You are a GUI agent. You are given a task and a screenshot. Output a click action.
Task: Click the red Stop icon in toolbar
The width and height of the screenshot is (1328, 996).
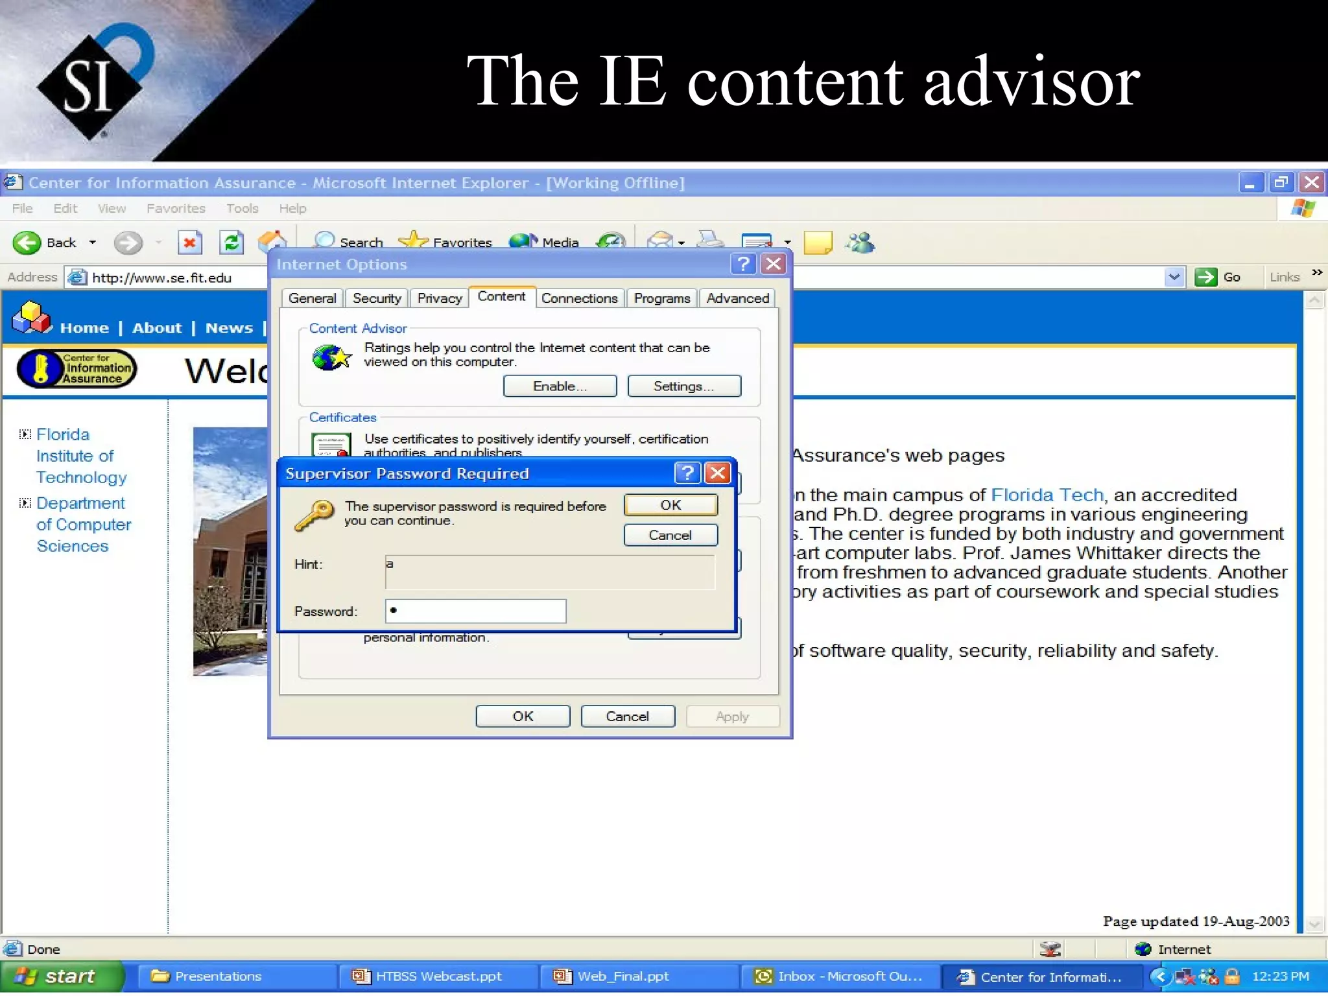(189, 243)
